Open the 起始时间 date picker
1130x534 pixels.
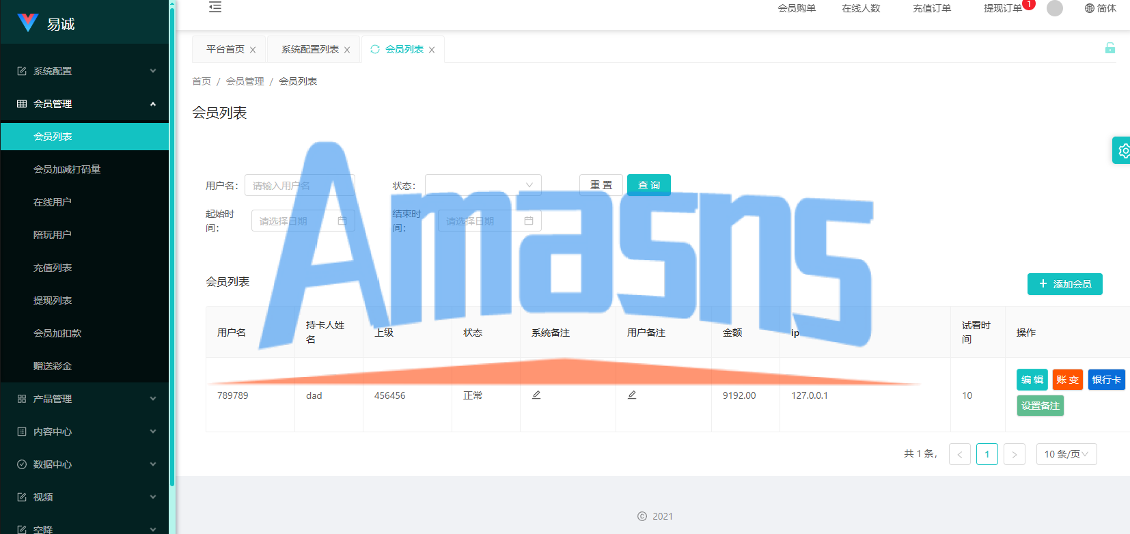coord(303,221)
